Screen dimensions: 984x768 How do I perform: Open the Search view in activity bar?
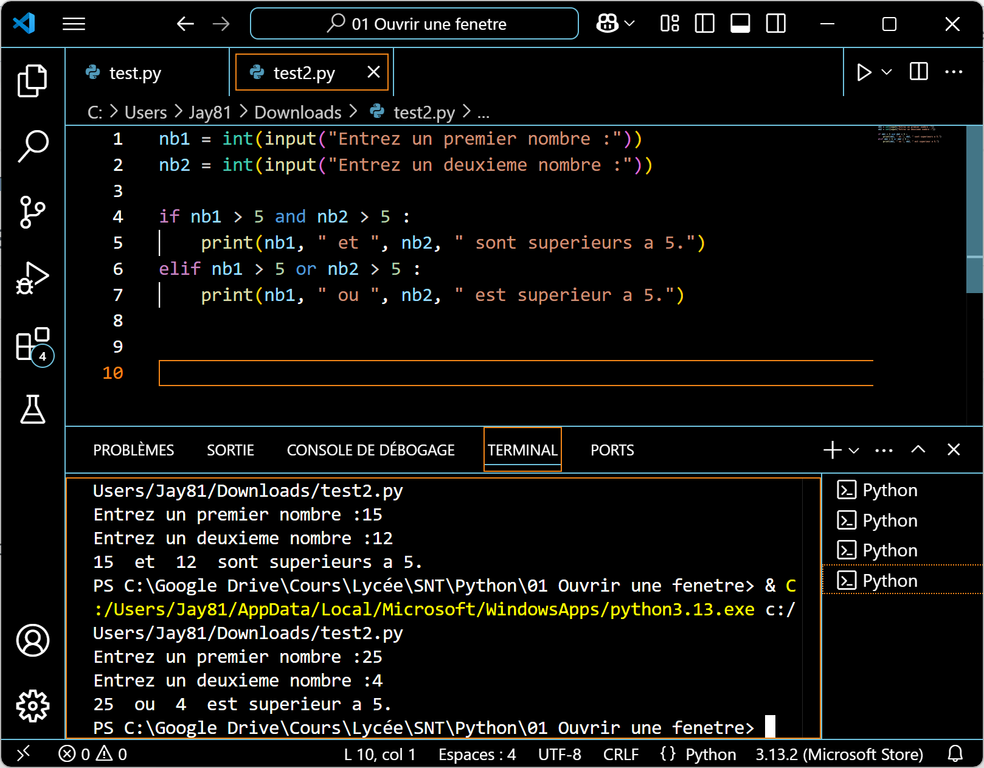click(x=32, y=146)
